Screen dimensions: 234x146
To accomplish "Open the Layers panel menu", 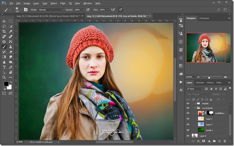I will (x=229, y=82).
